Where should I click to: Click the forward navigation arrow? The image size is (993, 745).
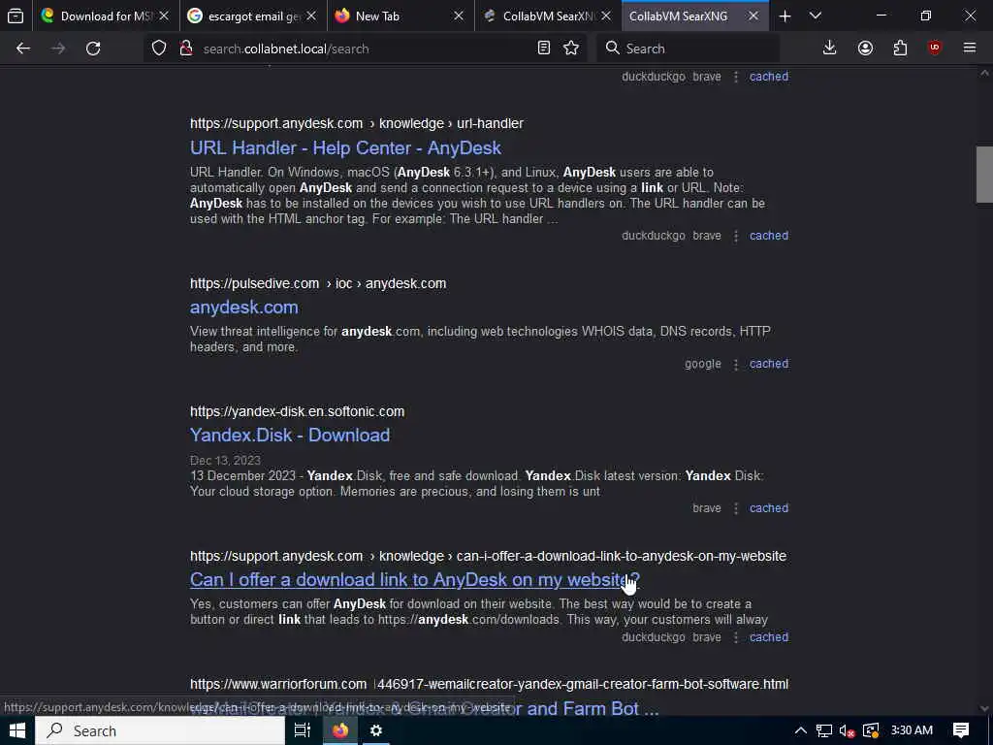click(58, 49)
